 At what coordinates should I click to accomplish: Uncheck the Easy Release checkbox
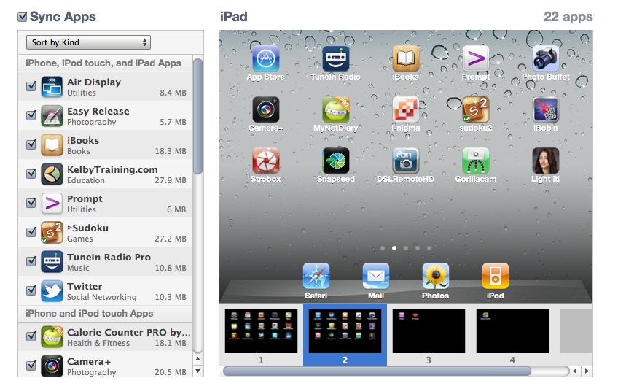coord(31,115)
